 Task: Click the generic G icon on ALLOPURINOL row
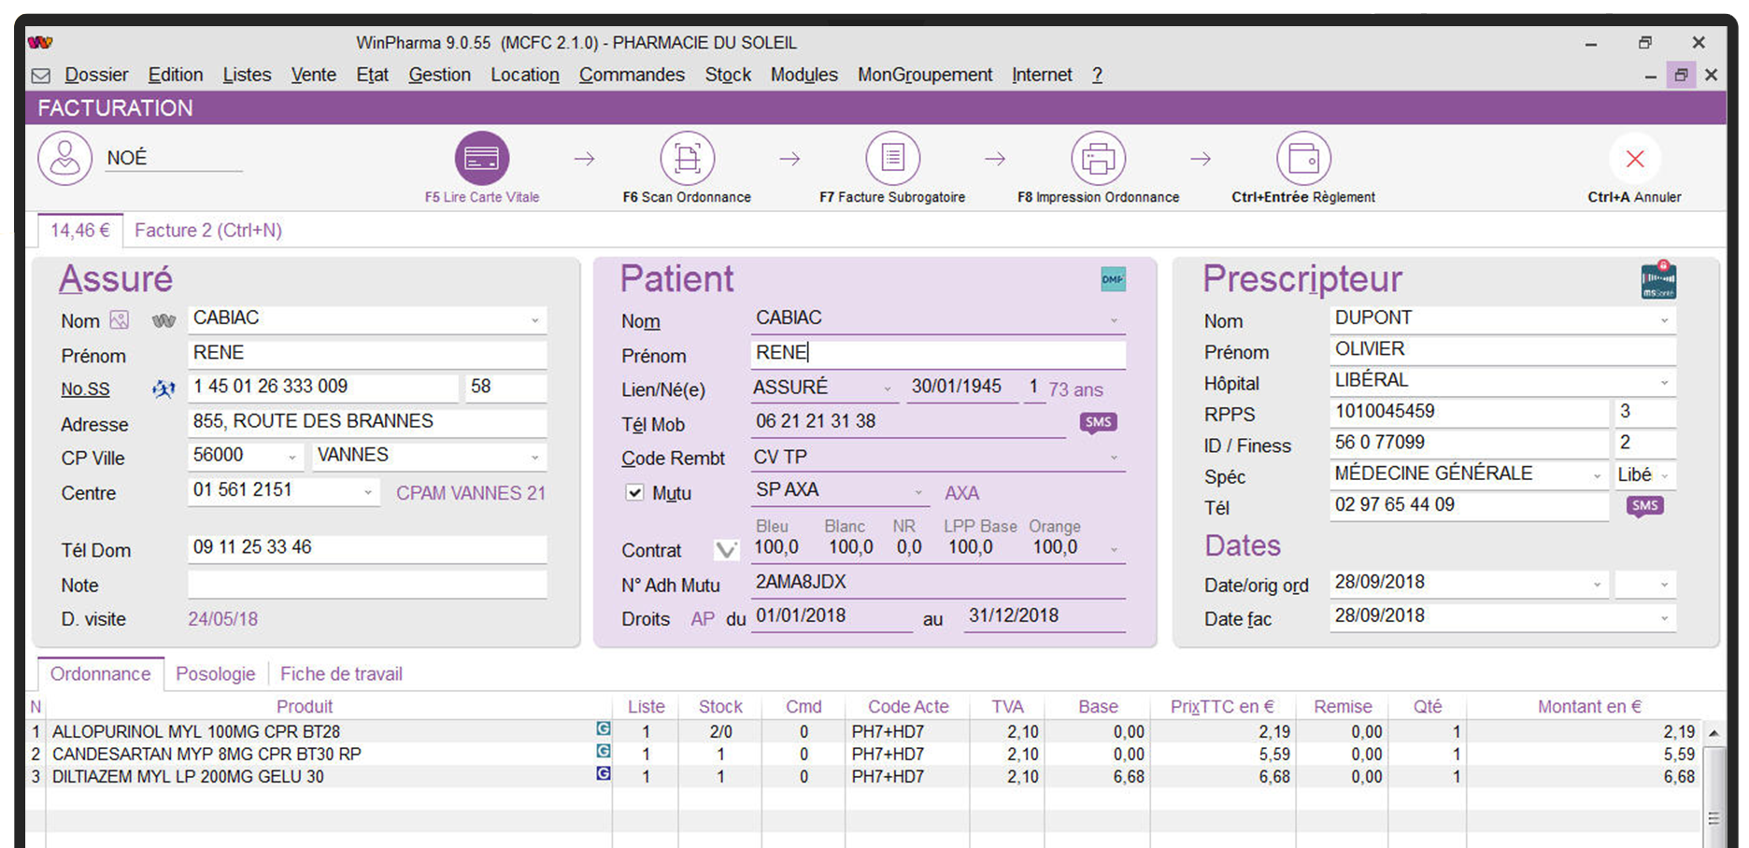tap(604, 728)
